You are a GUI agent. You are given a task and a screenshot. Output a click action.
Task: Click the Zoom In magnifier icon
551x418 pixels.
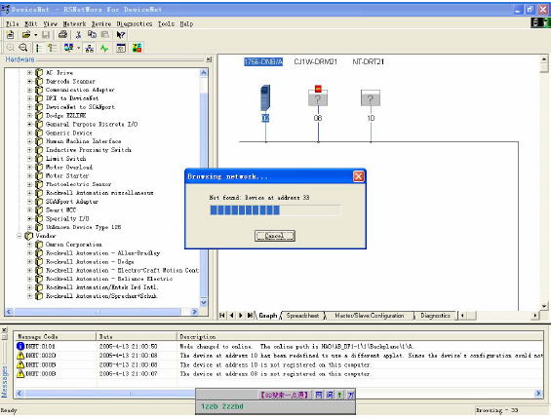pyautogui.click(x=11, y=48)
